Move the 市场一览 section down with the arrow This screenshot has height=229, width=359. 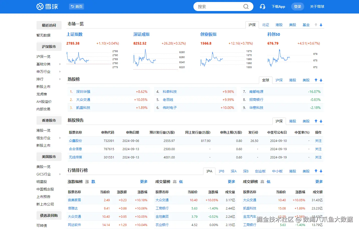(x=321, y=25)
